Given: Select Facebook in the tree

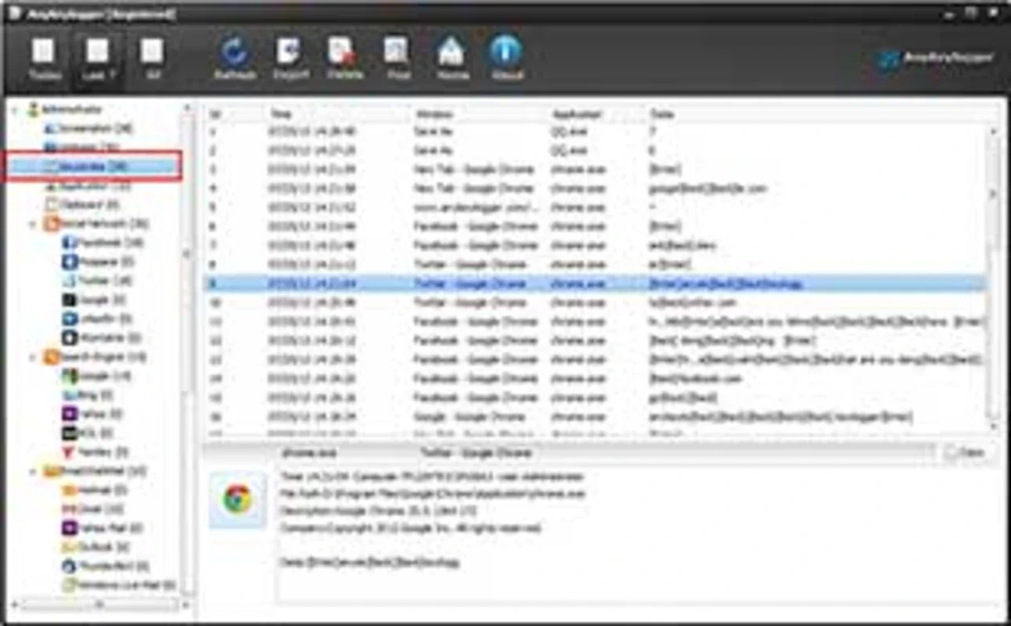Looking at the screenshot, I should click(103, 243).
